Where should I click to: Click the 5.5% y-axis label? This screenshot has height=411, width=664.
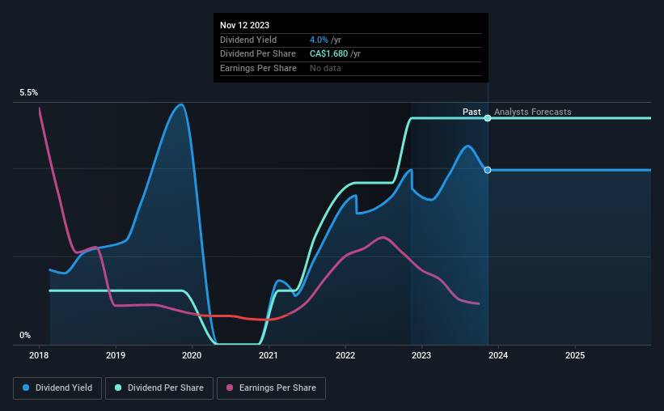[29, 93]
